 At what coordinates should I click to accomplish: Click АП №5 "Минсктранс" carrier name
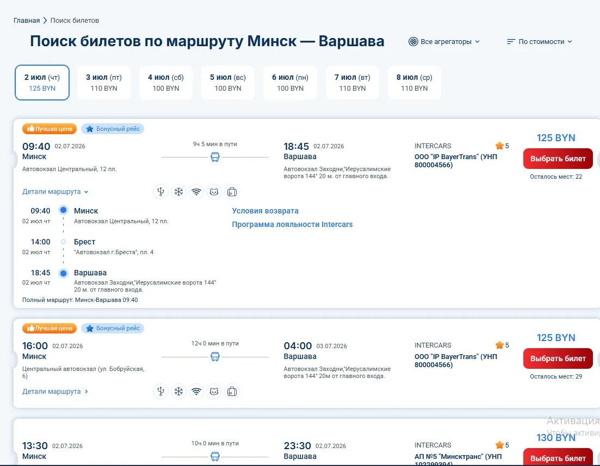point(458,459)
